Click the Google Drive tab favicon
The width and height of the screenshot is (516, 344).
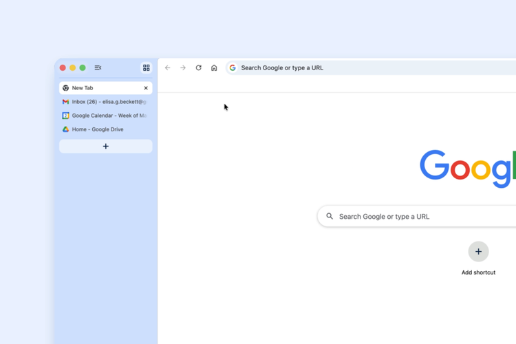tap(65, 129)
